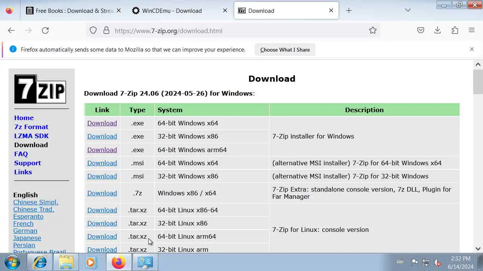Image resolution: width=483 pixels, height=271 pixels.
Task: Open Windows Media Player in taskbar
Action: point(91,262)
